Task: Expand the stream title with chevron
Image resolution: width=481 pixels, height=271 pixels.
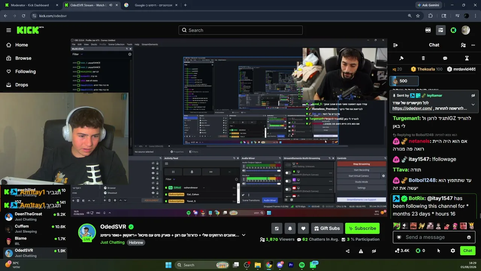Action: click(x=244, y=235)
